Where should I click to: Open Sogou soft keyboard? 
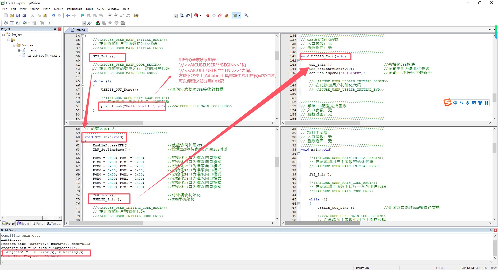pyautogui.click(x=474, y=103)
